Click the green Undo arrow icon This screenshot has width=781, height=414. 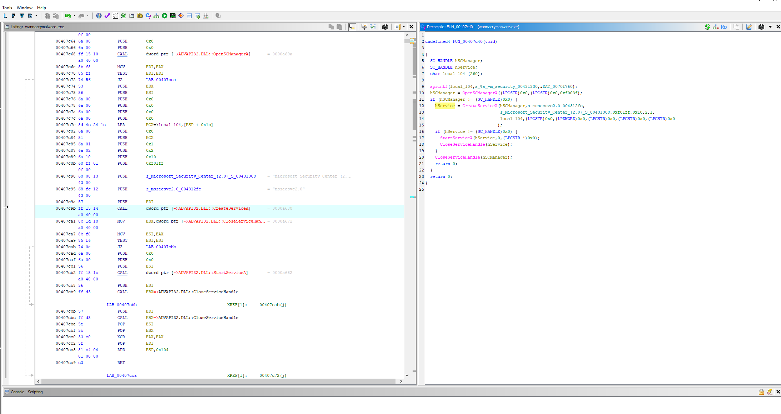(68, 16)
